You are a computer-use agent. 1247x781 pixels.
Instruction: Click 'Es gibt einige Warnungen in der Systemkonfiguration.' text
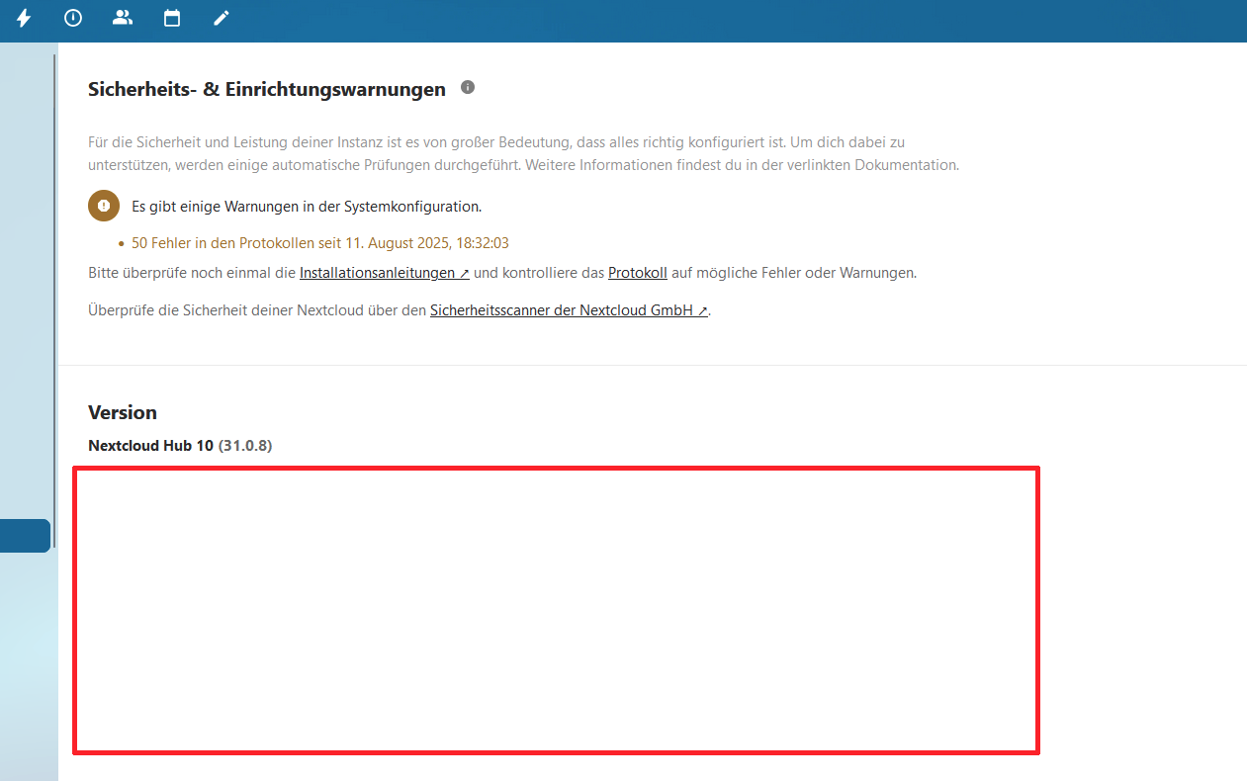(x=307, y=207)
